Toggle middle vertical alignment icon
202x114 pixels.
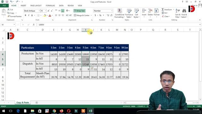pos(59,11)
